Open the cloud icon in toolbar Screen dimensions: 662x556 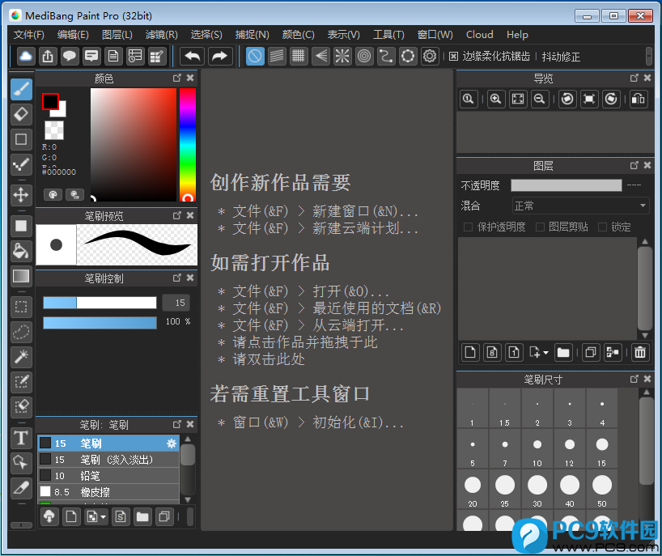coord(26,56)
